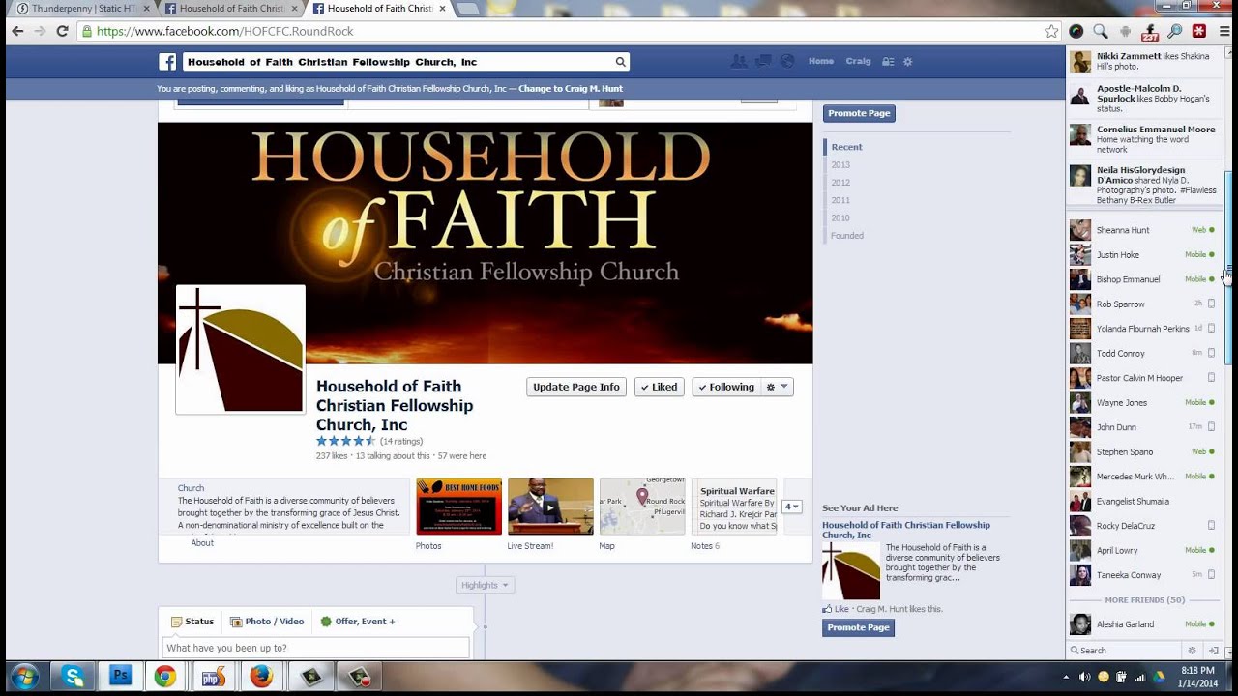1238x696 pixels.
Task: Click the star rating under page name
Action: coord(345,442)
